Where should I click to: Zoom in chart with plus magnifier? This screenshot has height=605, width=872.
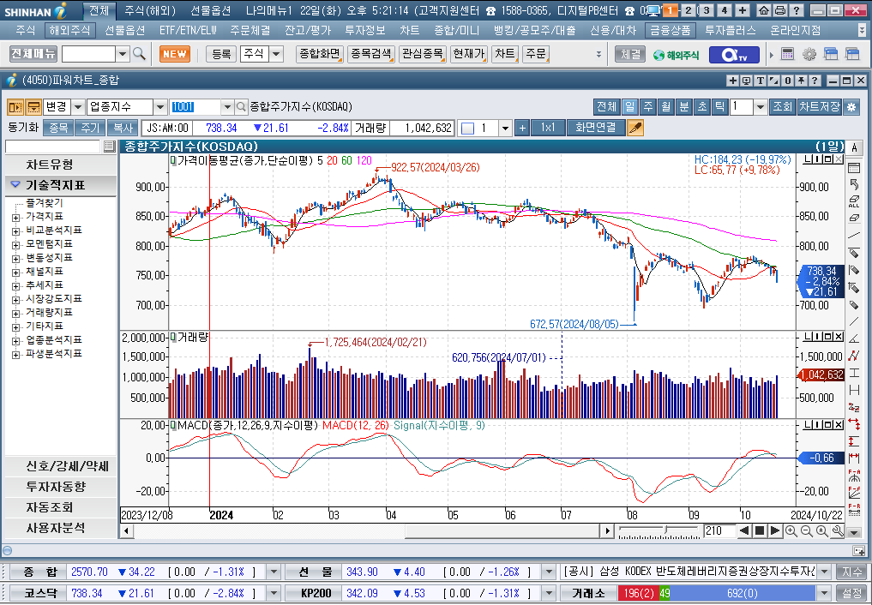click(x=791, y=531)
